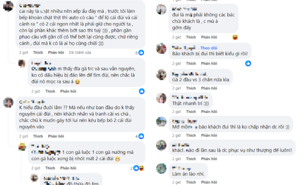This screenshot has width=308, height=185.
Task: Open avatar of 'Gà 2 đầu vs 3 chân' commenter
Action: pyautogui.click(x=161, y=75)
